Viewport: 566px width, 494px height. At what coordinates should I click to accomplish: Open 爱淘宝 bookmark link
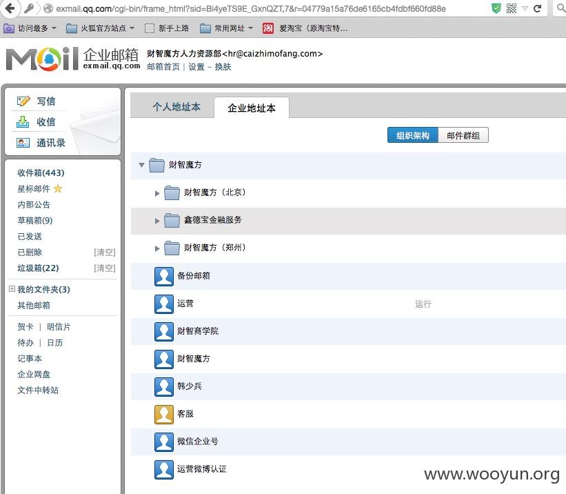click(x=305, y=28)
